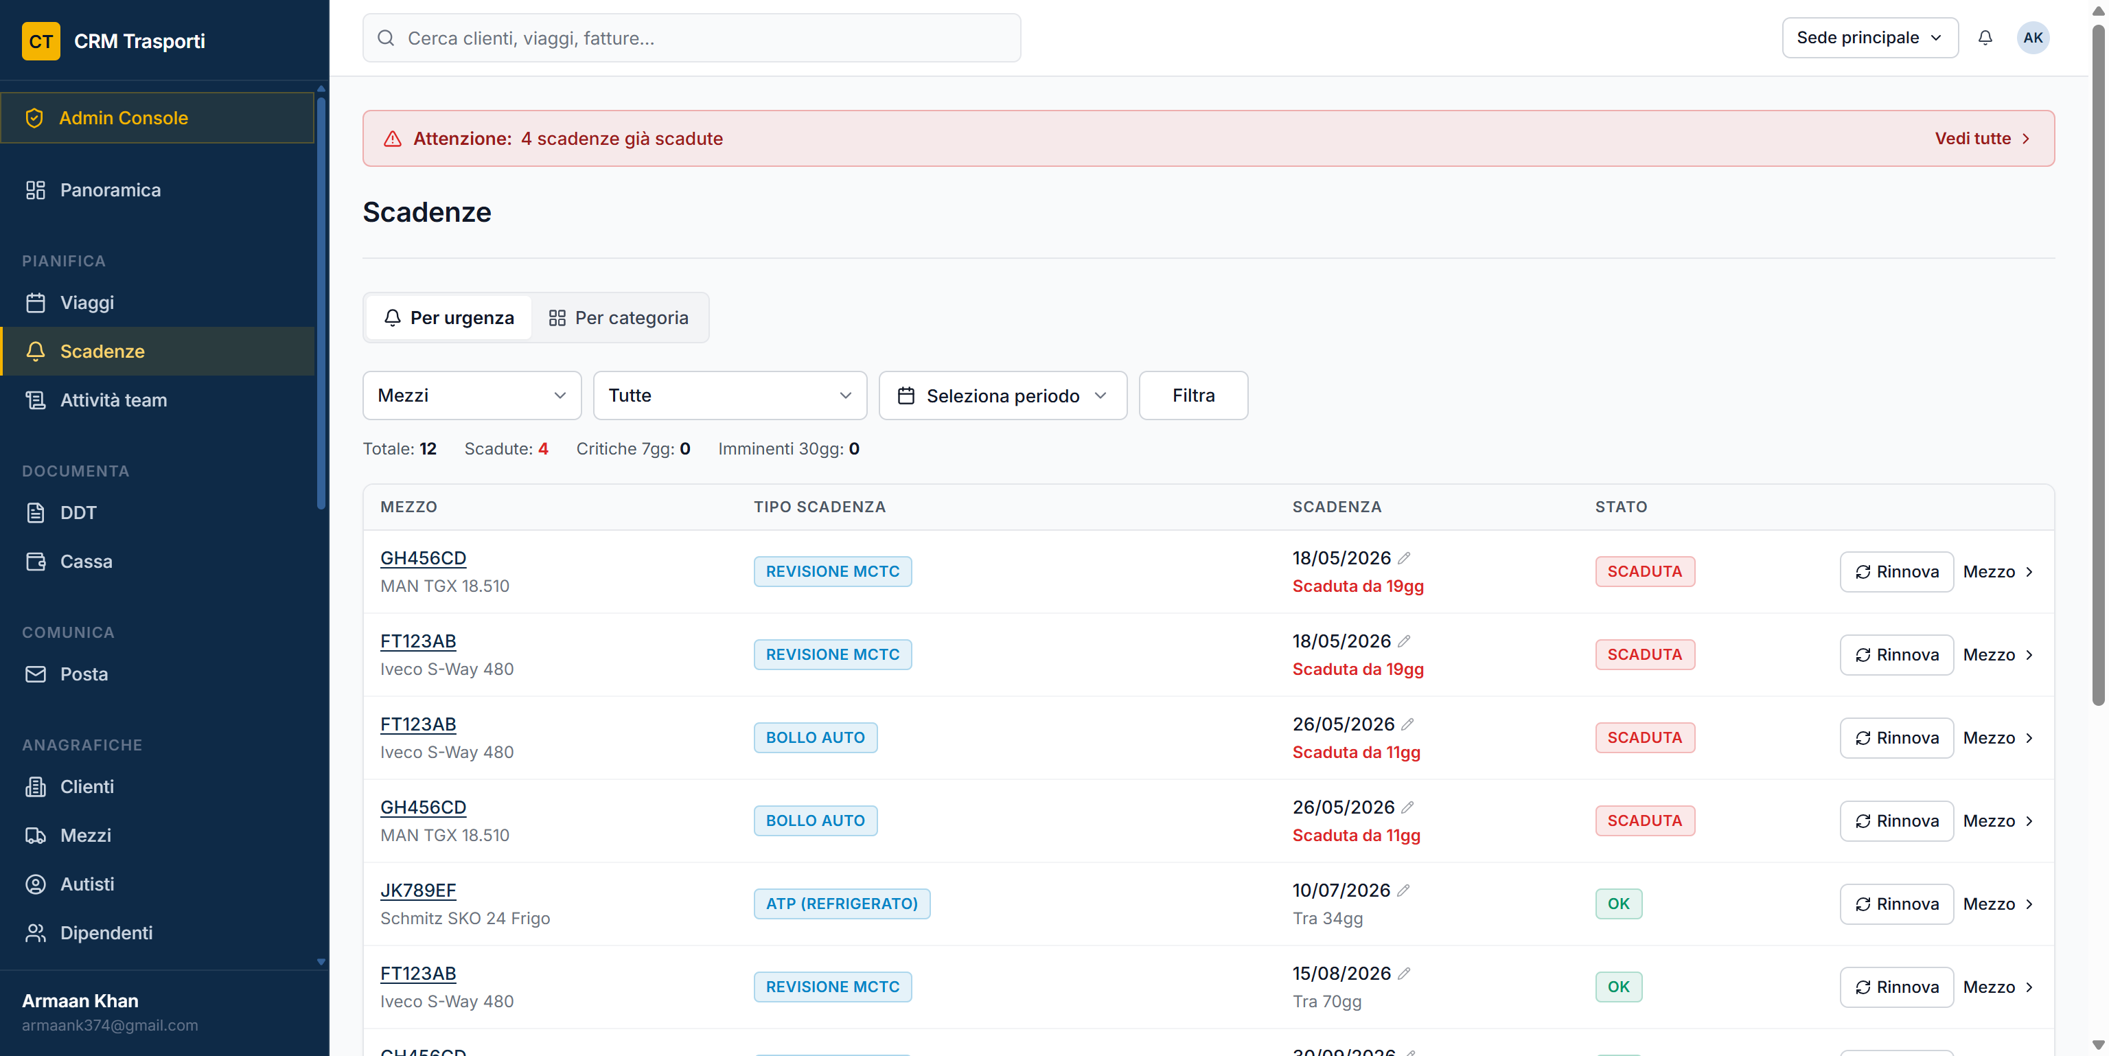Click the search magnifier icon
Screen dimensions: 2109x1056
(x=386, y=38)
